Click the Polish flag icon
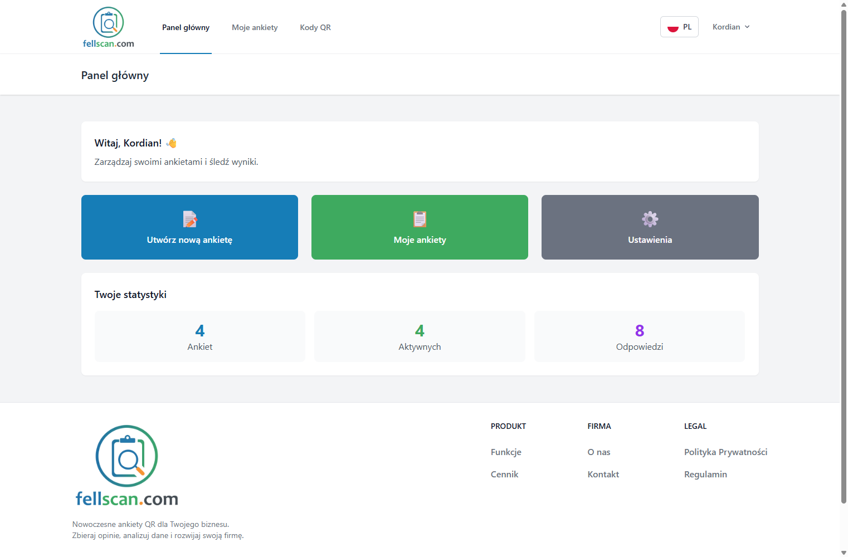This screenshot has height=557, width=848. [x=672, y=27]
